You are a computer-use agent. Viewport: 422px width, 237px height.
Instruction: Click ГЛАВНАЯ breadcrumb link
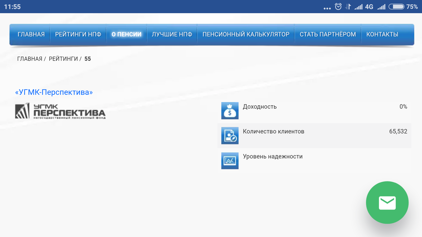point(30,59)
